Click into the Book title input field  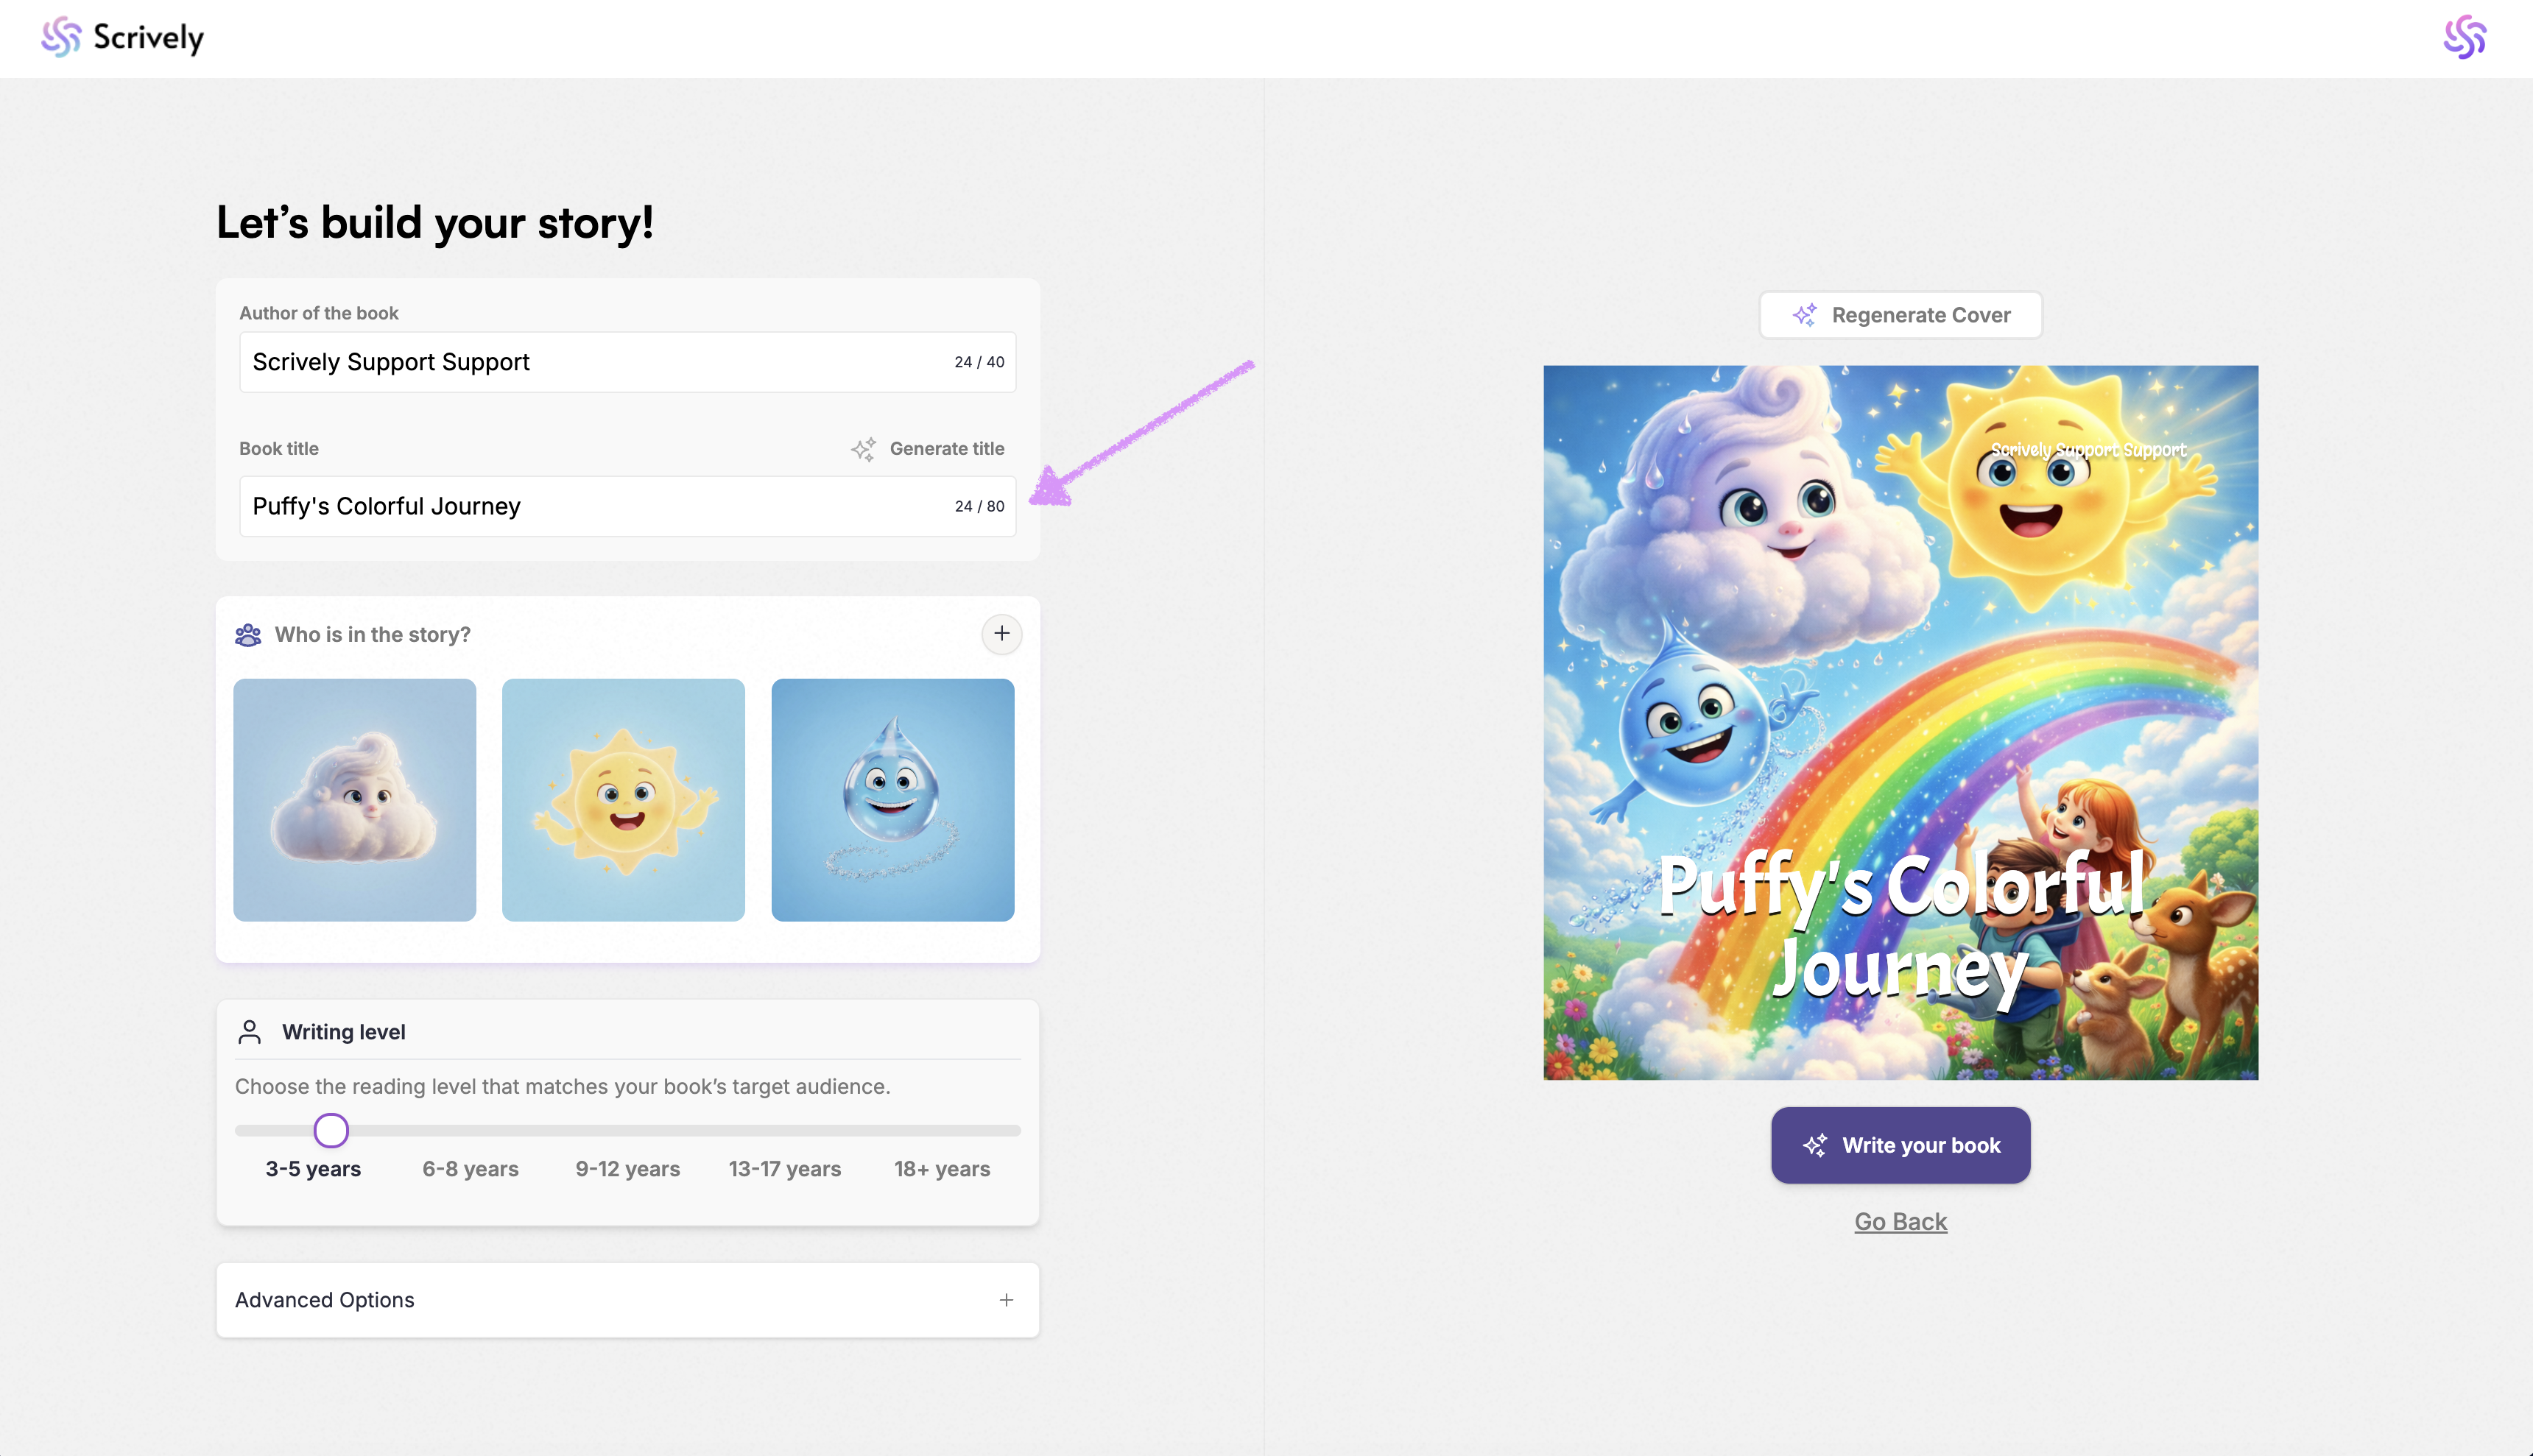click(590, 507)
